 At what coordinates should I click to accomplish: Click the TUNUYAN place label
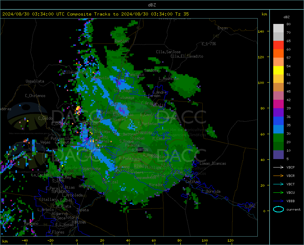(78, 222)
